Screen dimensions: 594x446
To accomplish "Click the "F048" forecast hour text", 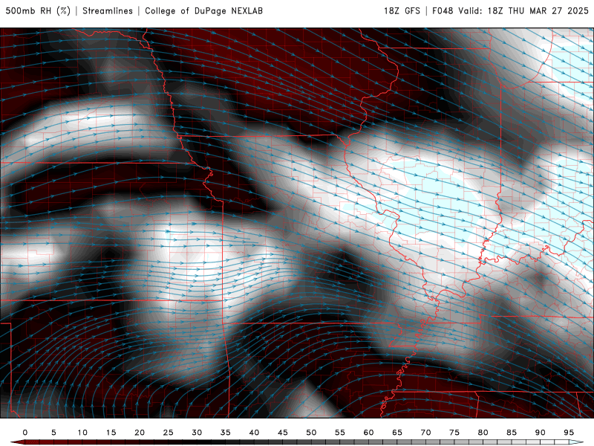I will point(443,11).
